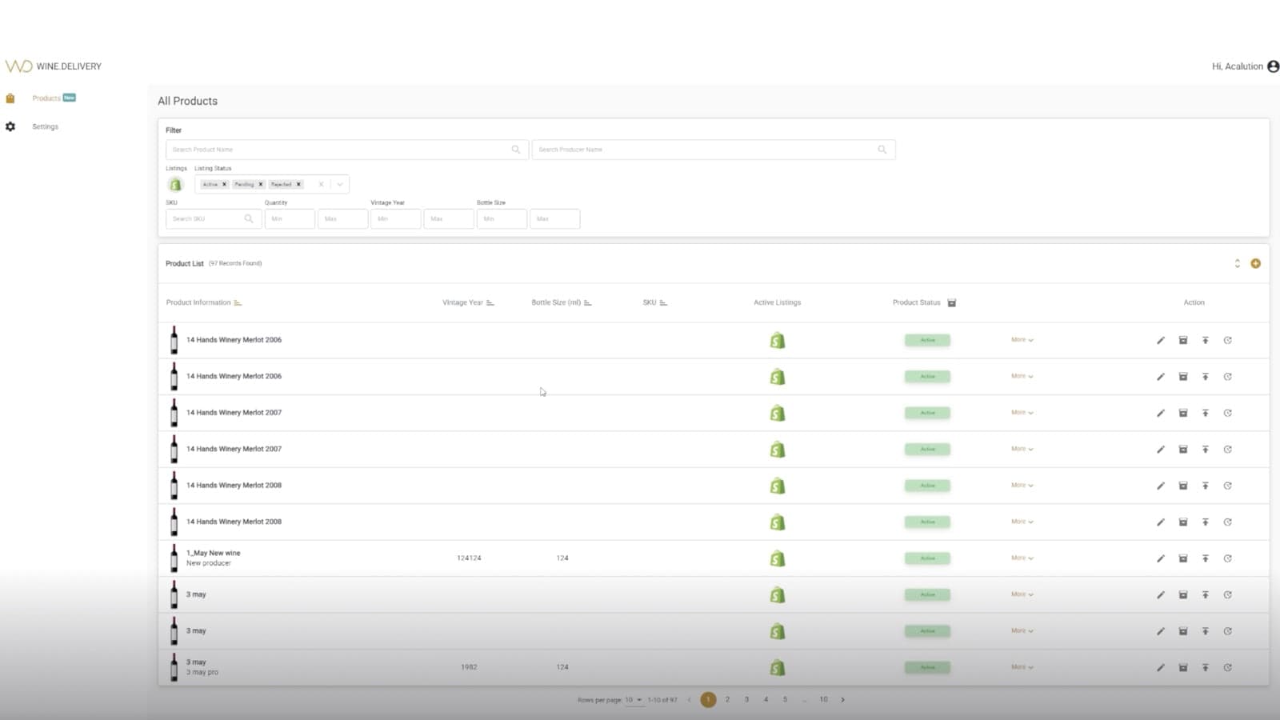The height and width of the screenshot is (720, 1280).
Task: Sort by Bottle Size (ml) column
Action: (x=587, y=302)
